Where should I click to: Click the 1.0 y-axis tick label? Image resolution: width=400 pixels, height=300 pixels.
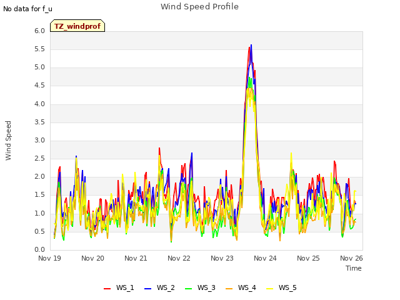pyautogui.click(x=40, y=213)
